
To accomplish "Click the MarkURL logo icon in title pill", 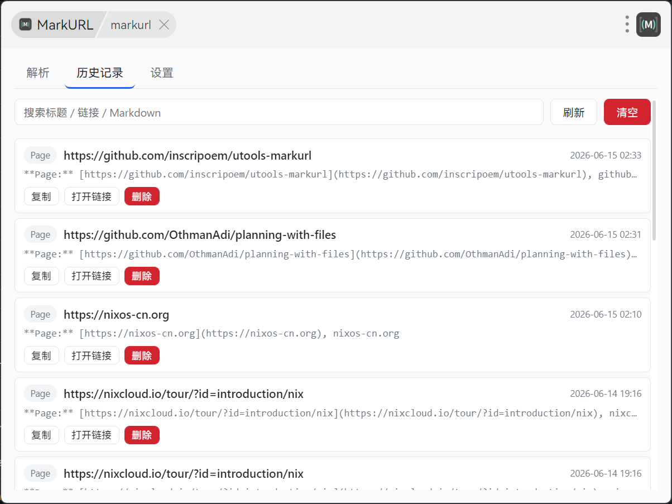I will 25,25.
